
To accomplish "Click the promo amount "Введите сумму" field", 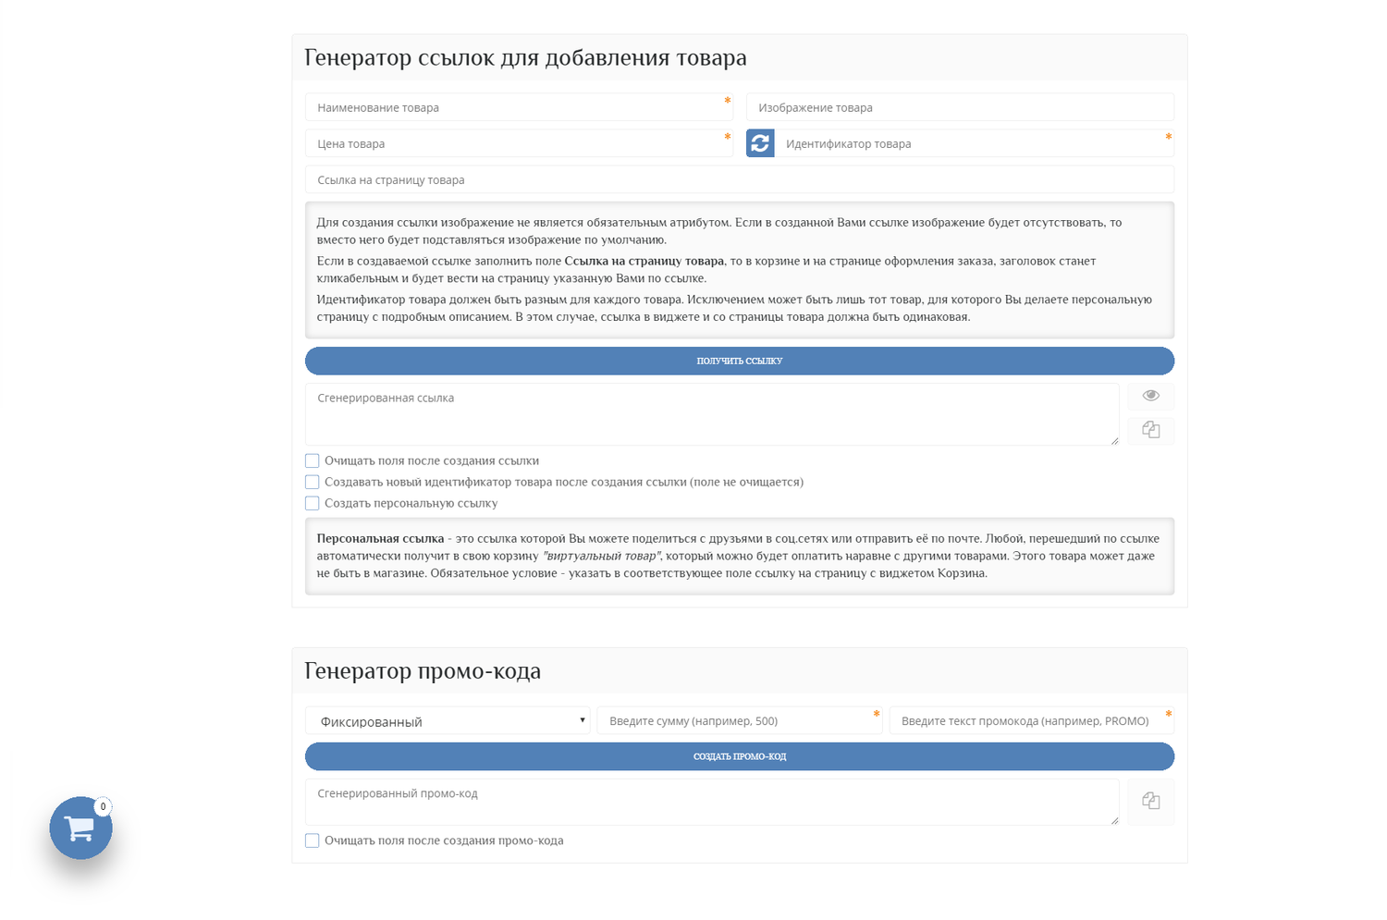I will coord(739,721).
